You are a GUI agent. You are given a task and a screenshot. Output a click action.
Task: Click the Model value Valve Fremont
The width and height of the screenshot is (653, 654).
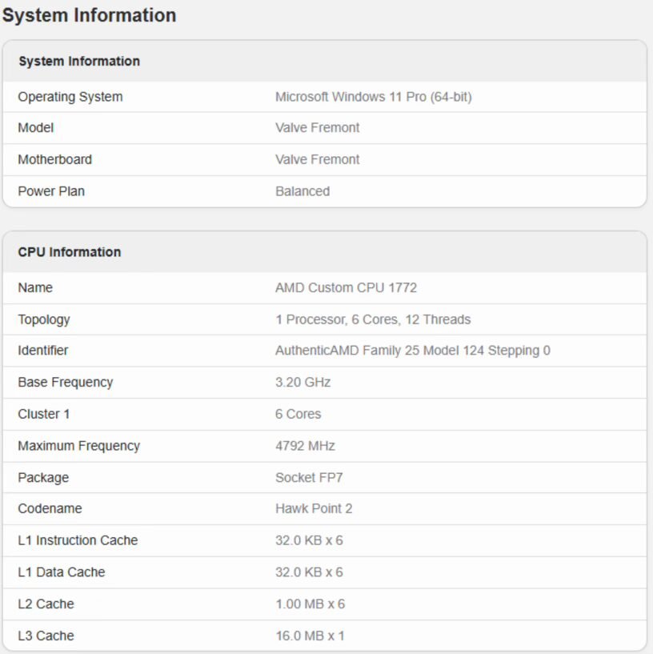coord(318,127)
